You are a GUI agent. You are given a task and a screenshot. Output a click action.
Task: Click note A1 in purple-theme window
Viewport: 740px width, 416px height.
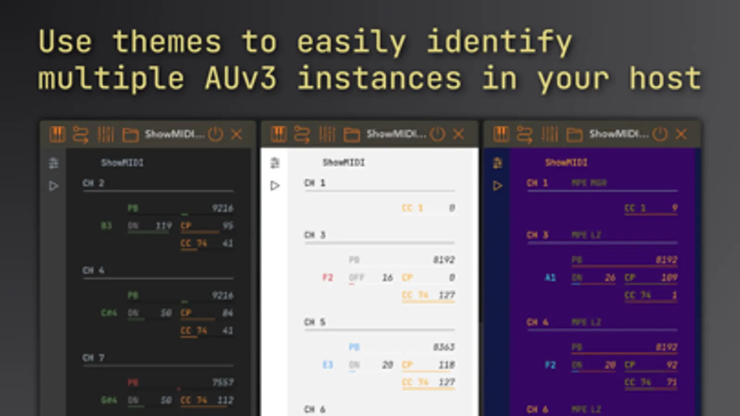(x=550, y=278)
